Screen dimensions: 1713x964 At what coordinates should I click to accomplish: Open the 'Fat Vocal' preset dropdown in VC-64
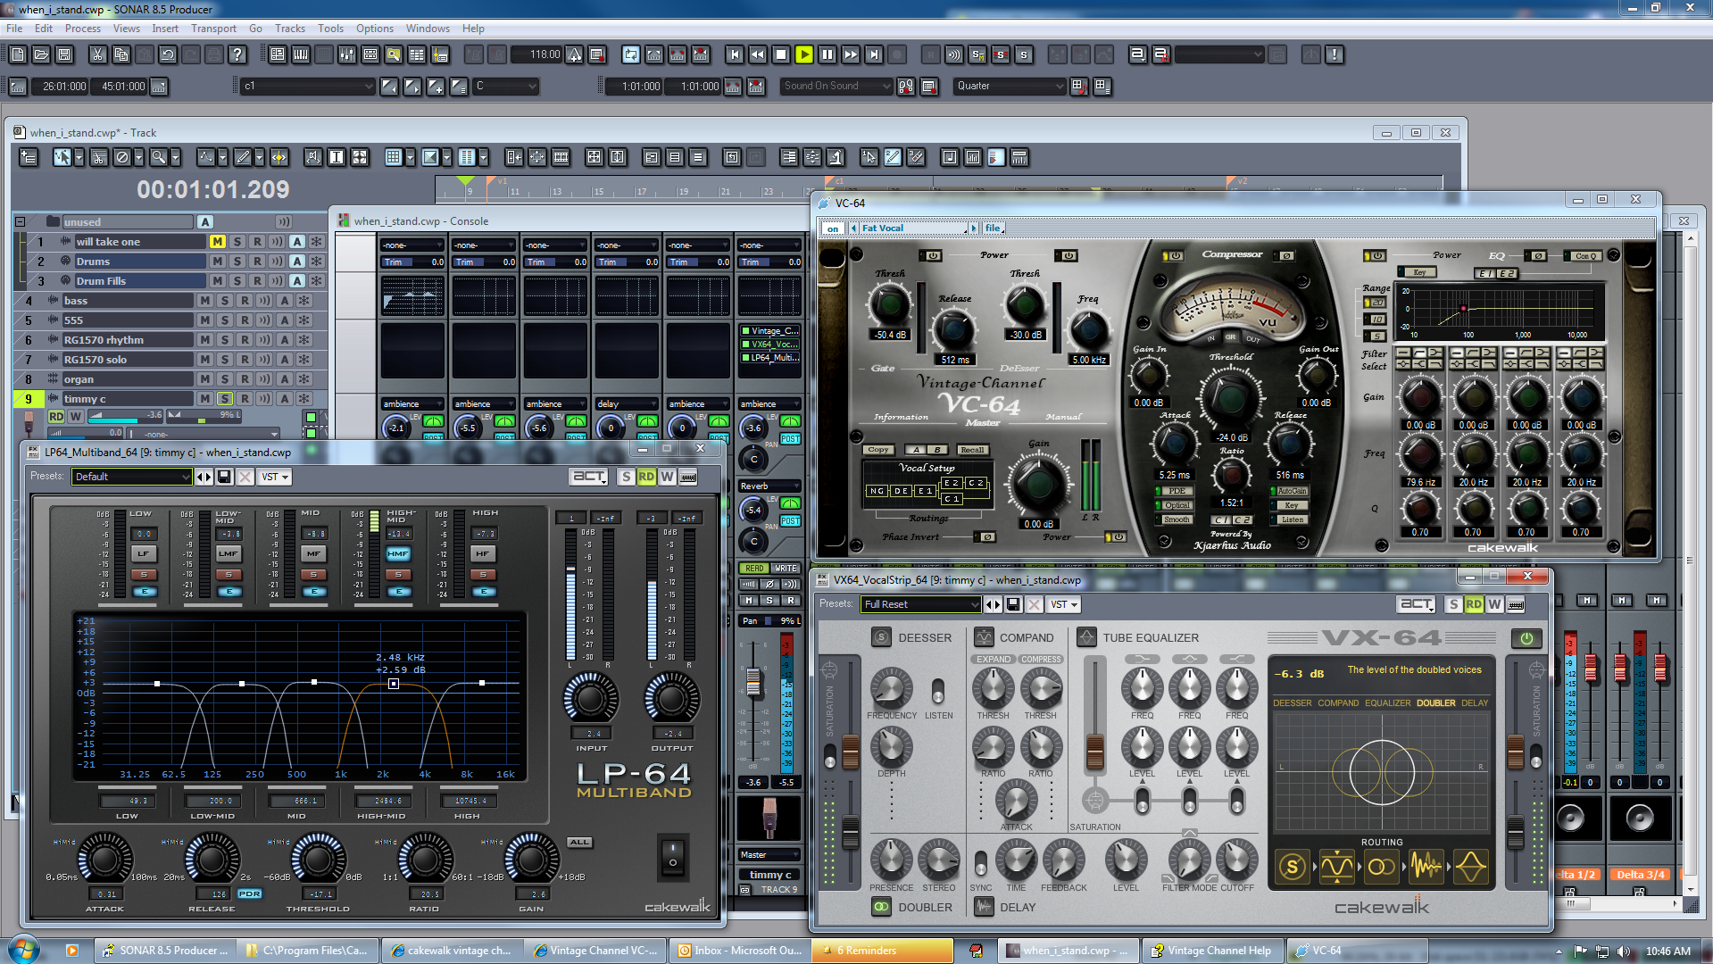coord(912,229)
